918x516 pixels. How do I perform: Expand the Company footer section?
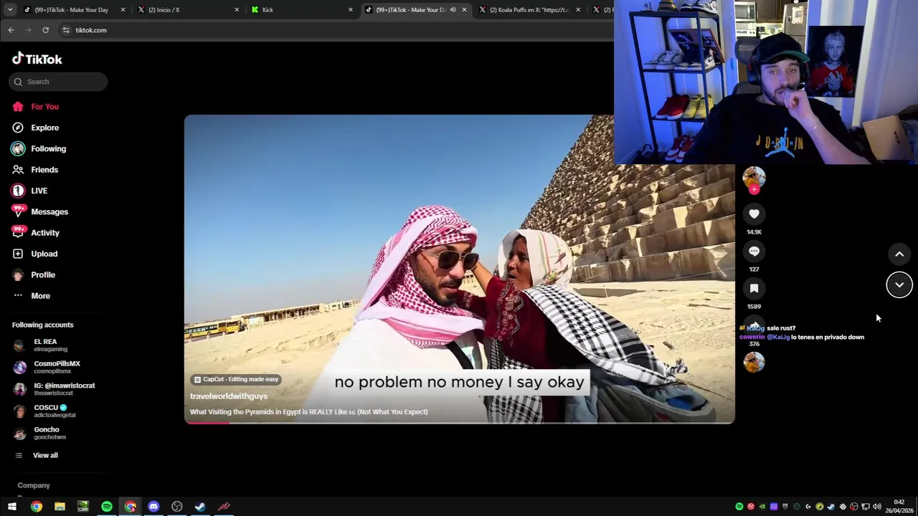34,486
